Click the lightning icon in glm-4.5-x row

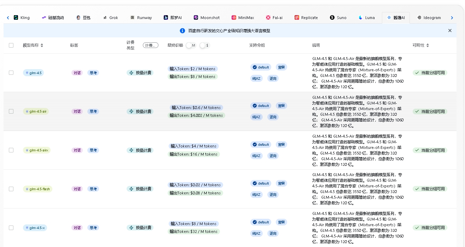[x=132, y=228]
